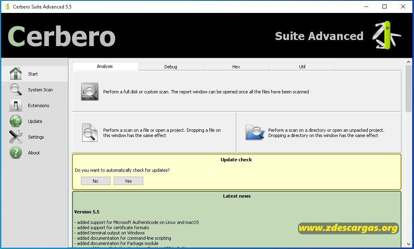Click the About question mark icon
This screenshot has height=249, width=414.
click(x=15, y=153)
